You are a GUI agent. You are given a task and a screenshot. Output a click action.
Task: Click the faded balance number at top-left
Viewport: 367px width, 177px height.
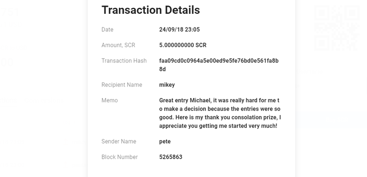(x=10, y=12)
